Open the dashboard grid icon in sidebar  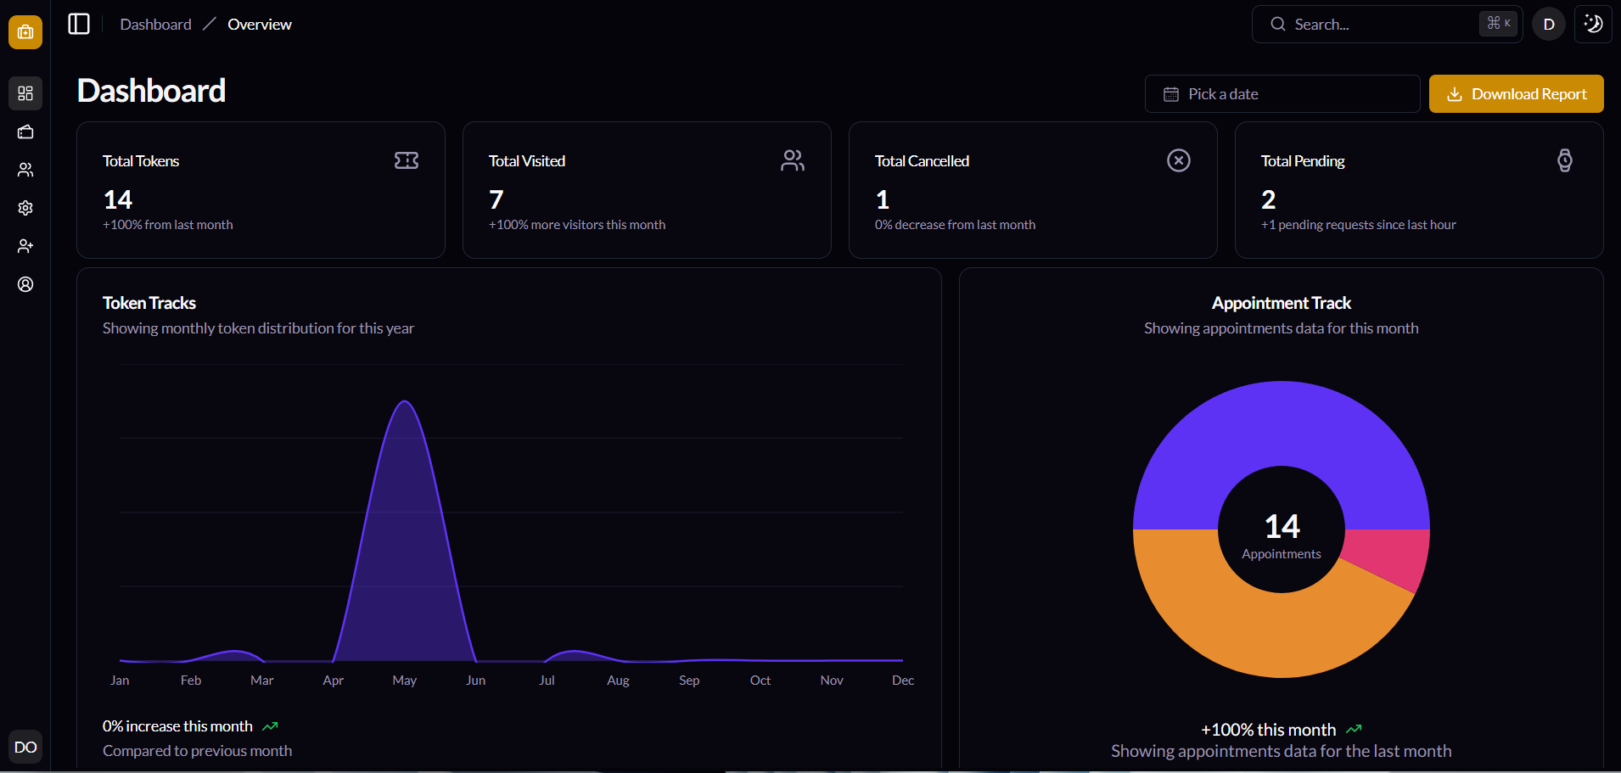click(25, 93)
